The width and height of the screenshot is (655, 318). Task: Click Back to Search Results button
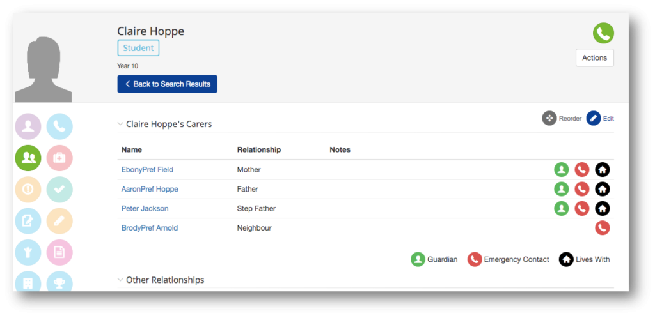[167, 84]
